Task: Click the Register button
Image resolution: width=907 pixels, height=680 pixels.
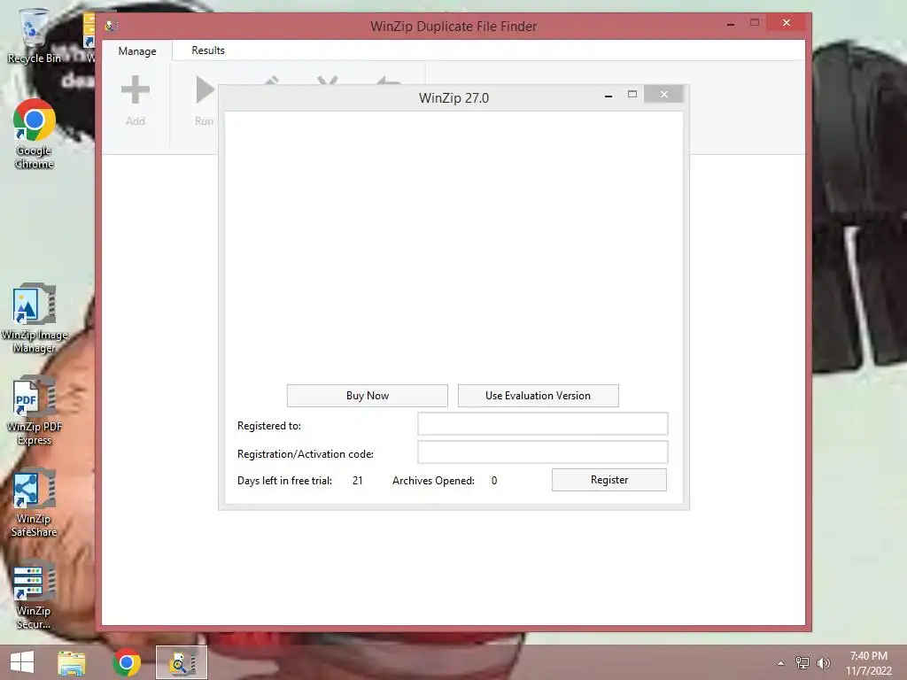Action: (x=609, y=480)
